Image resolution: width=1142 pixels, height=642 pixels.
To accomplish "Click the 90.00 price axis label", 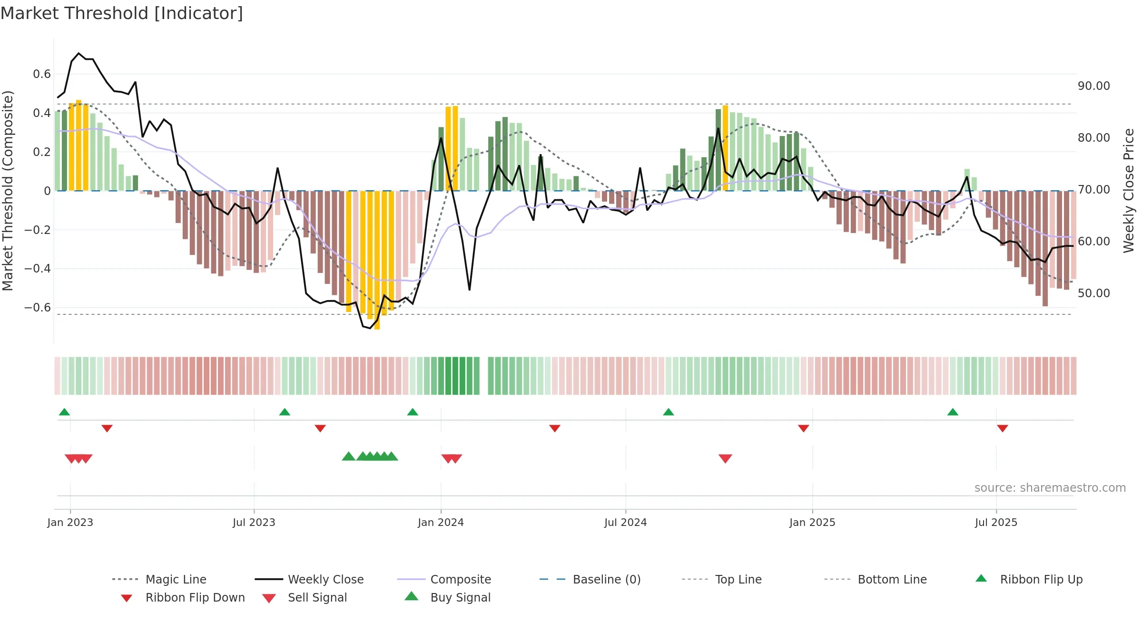I will [1094, 86].
